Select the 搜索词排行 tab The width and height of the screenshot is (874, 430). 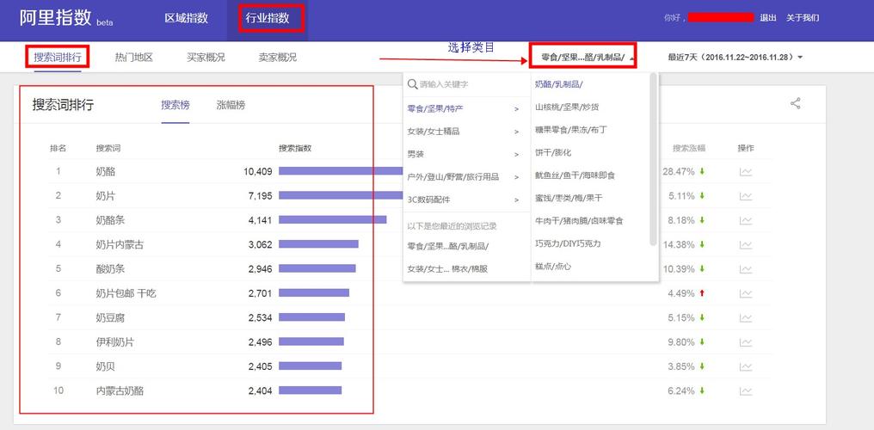(58, 58)
